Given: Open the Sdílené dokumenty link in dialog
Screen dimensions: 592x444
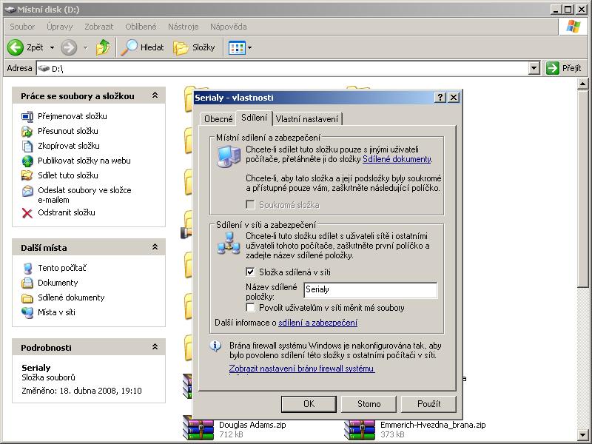Looking at the screenshot, I should pyautogui.click(x=397, y=159).
